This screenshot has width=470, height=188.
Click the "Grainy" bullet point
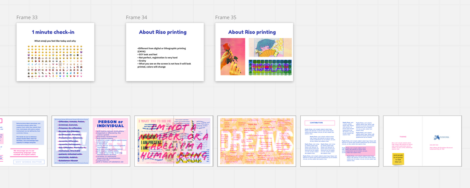coord(142,61)
